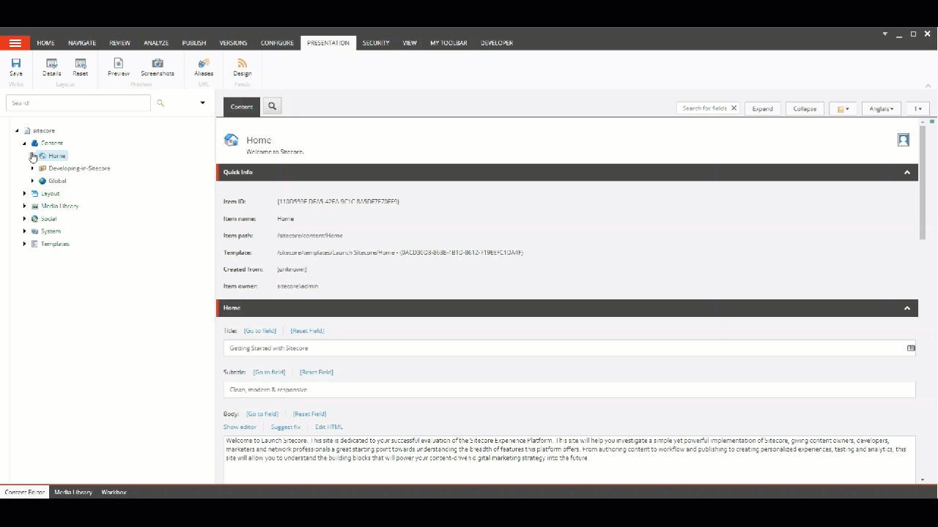938x527 pixels.
Task: Click the Expand button above the editor
Action: (x=762, y=108)
